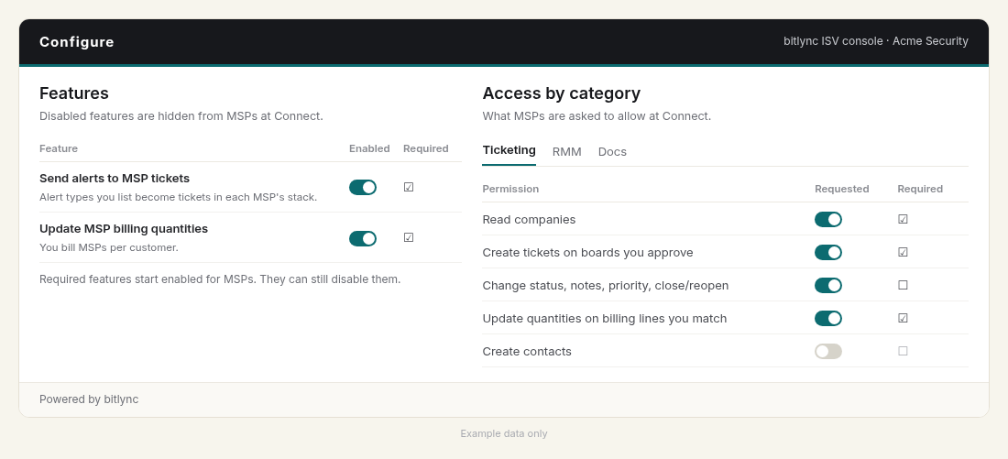Enable the Create contacts requested switch
This screenshot has height=459, width=1008.
(x=828, y=351)
